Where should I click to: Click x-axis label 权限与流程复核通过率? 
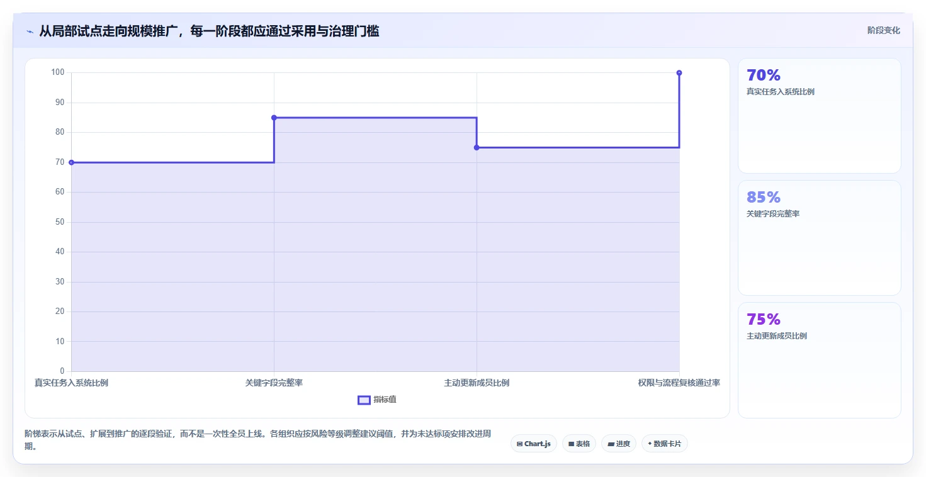679,383
